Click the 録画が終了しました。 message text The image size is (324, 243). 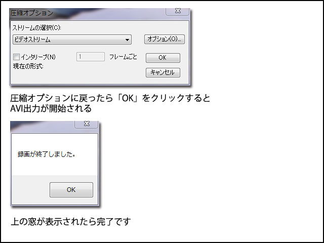pos(47,154)
